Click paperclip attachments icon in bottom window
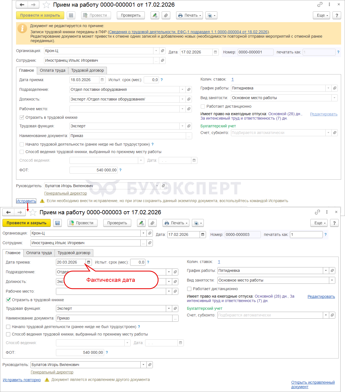Image resolution: width=345 pixels, height=392 pixels. [152, 223]
